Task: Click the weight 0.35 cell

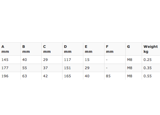Action: click(151, 68)
